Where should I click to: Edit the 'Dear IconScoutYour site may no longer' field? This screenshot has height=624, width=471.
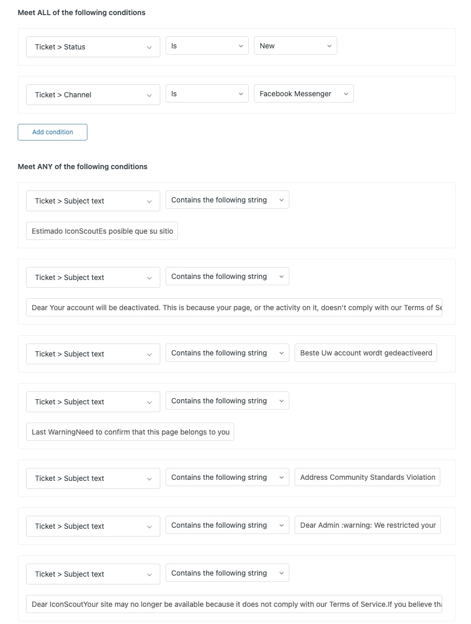[234, 604]
